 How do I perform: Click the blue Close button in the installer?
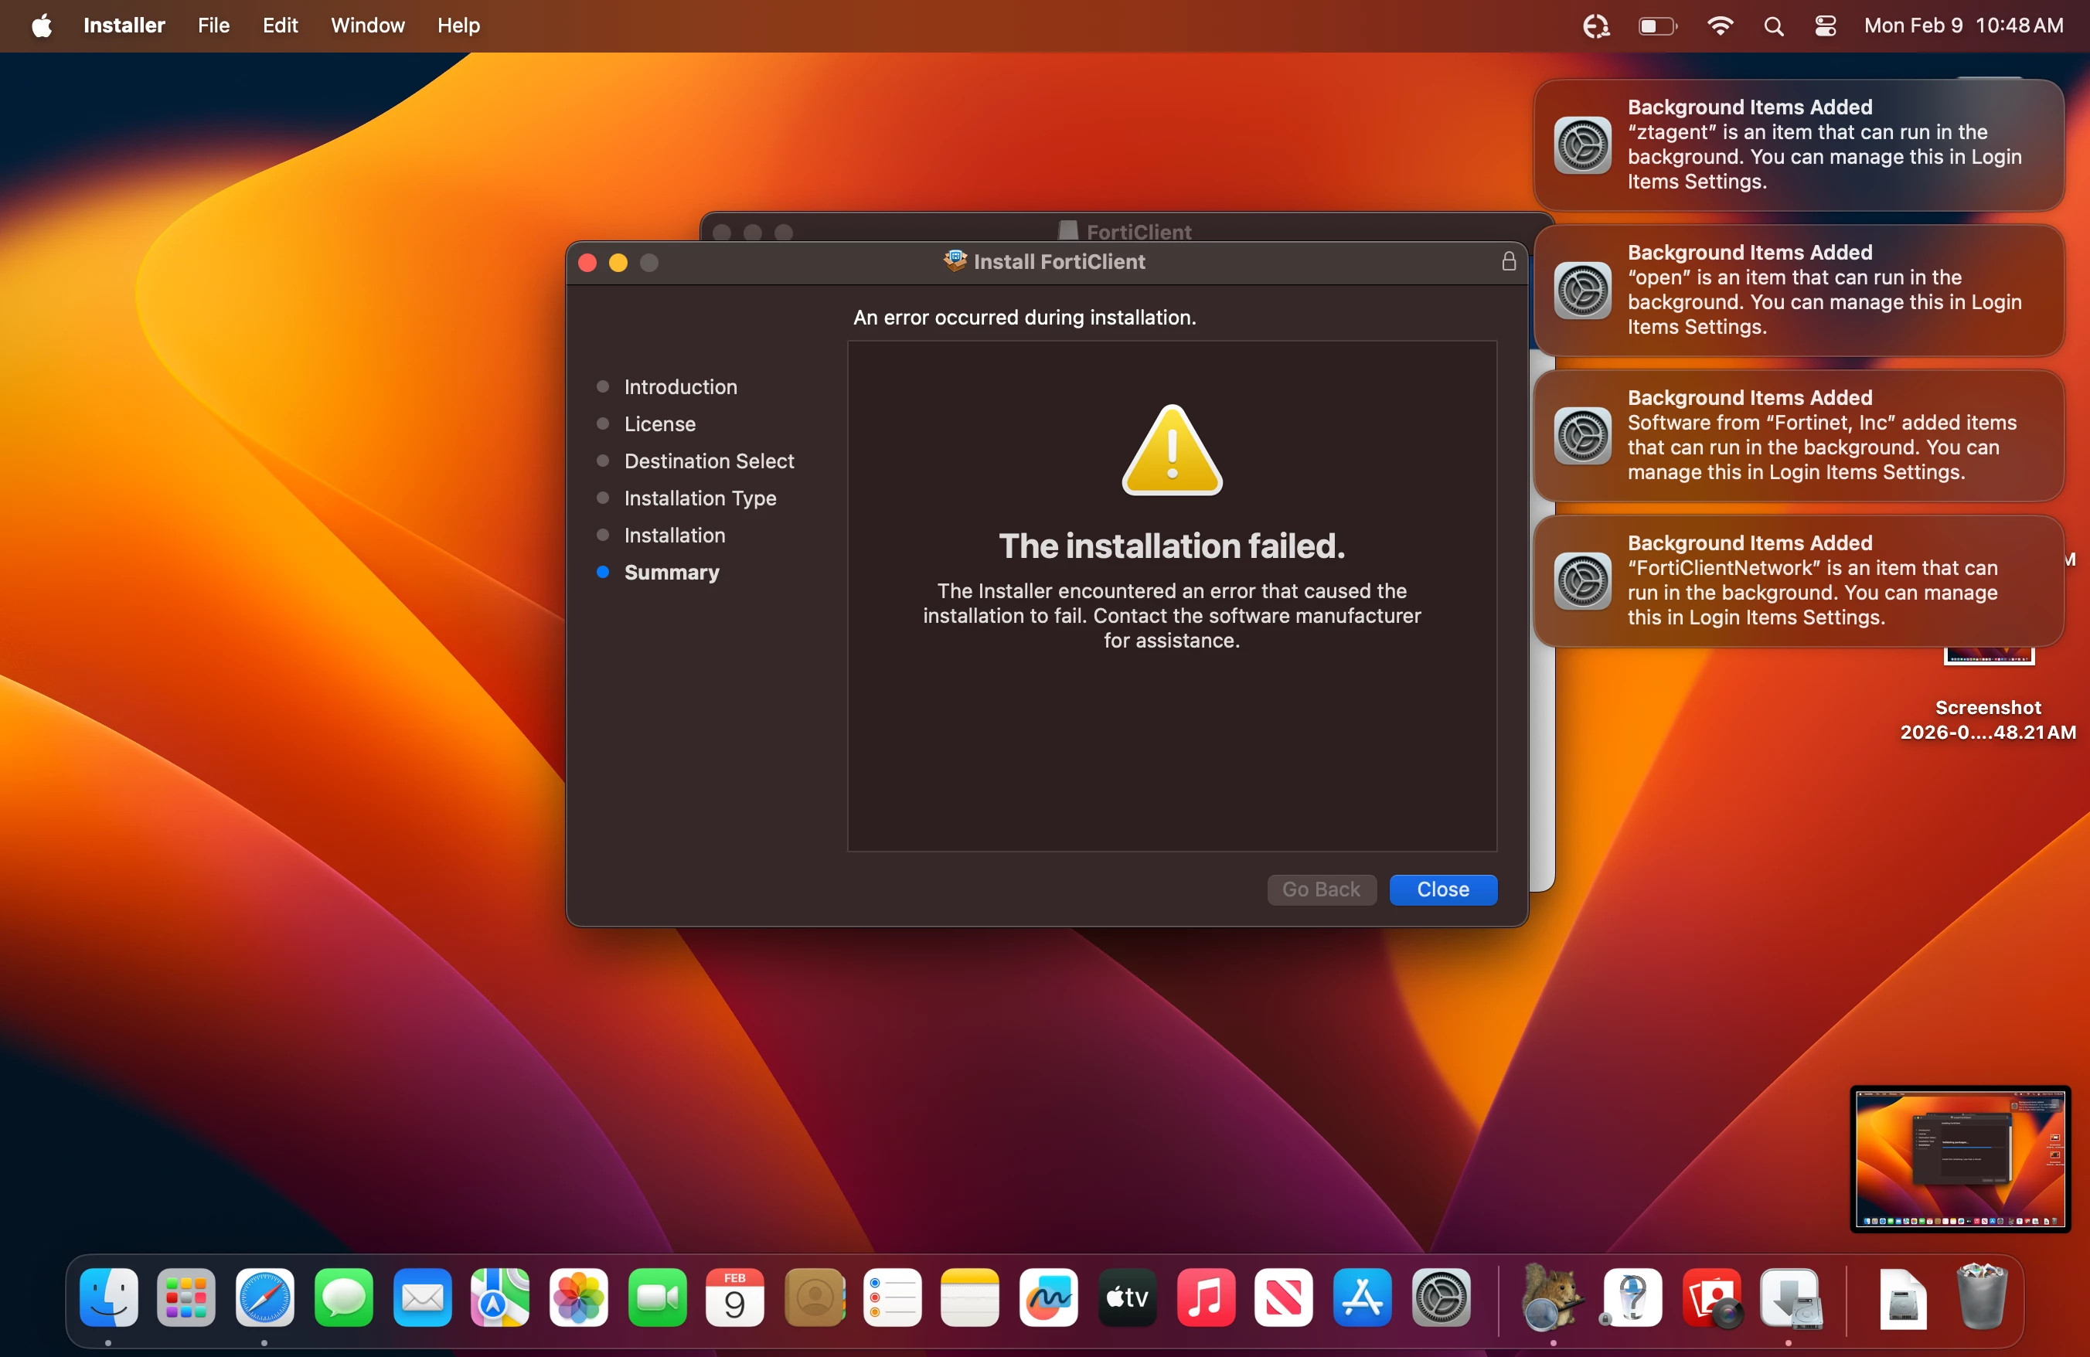coord(1443,889)
